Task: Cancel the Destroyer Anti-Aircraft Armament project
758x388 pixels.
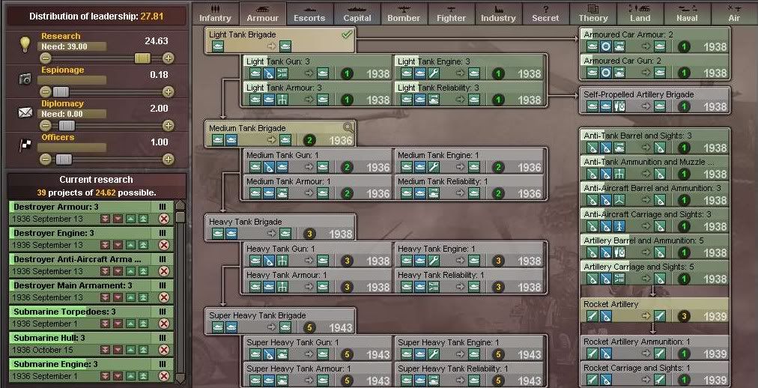Action: pos(164,271)
